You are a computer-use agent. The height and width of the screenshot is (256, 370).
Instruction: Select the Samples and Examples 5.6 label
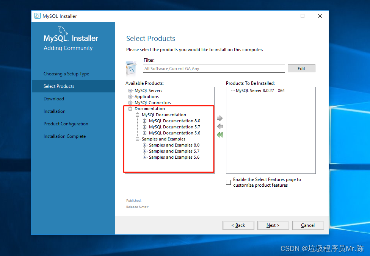click(x=174, y=157)
